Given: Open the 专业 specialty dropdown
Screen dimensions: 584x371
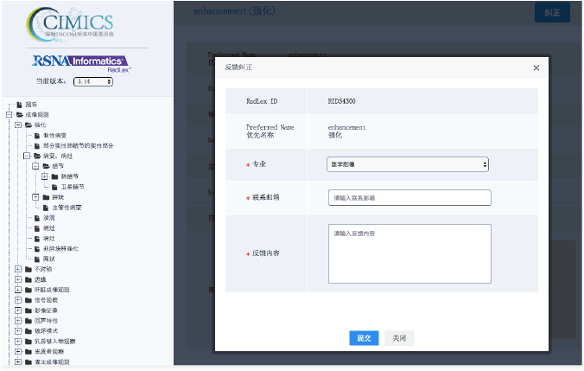Looking at the screenshot, I should 408,163.
